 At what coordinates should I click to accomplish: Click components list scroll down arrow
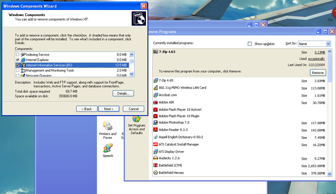(132, 74)
